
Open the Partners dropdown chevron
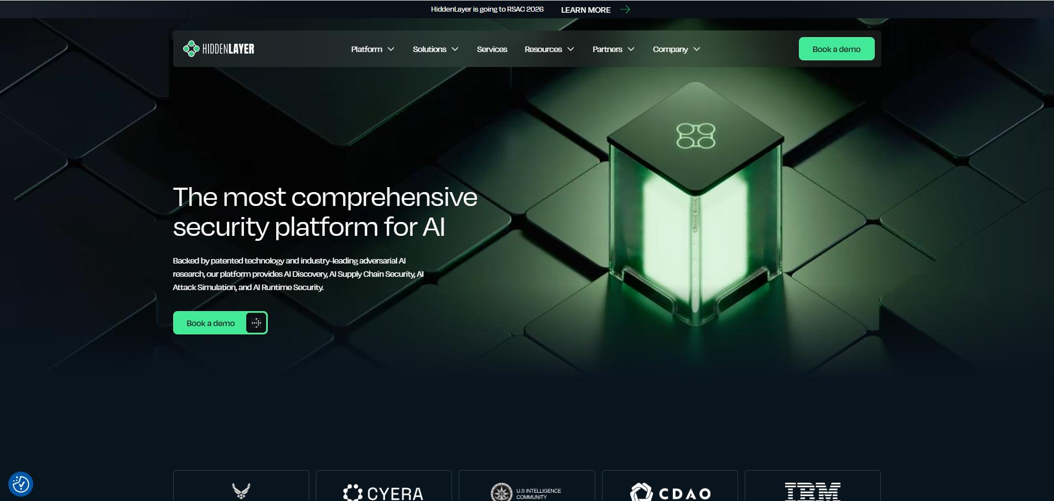pos(631,49)
